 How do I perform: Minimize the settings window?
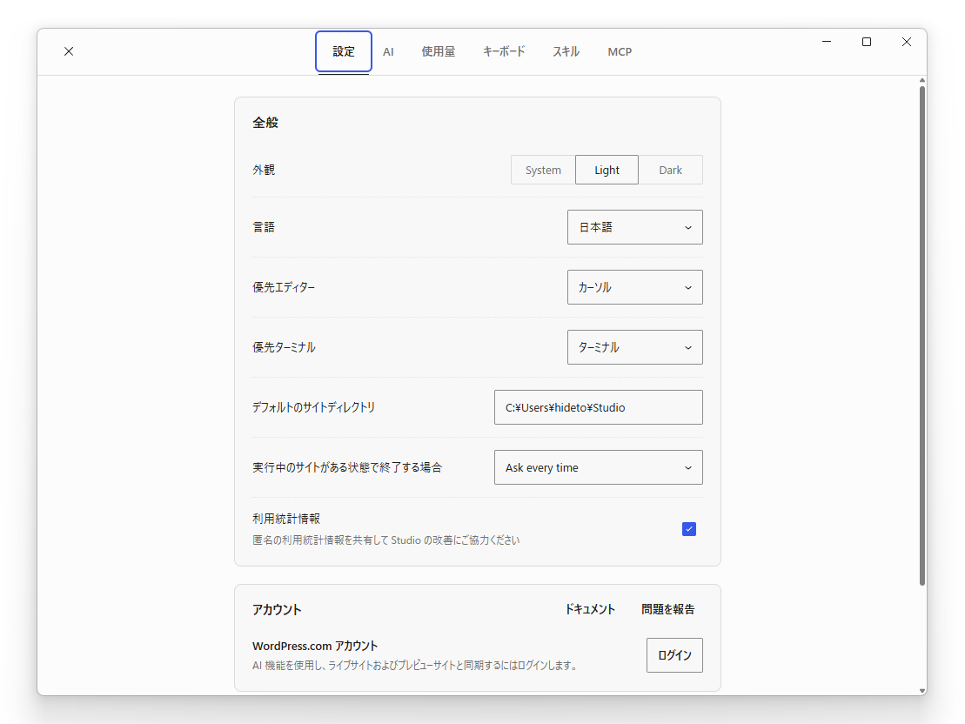[827, 42]
